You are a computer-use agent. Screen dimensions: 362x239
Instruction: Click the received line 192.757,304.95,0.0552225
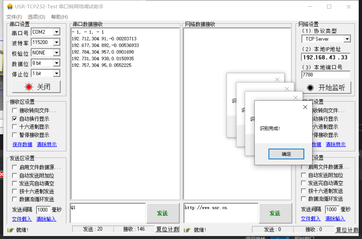pyautogui.click(x=101, y=65)
